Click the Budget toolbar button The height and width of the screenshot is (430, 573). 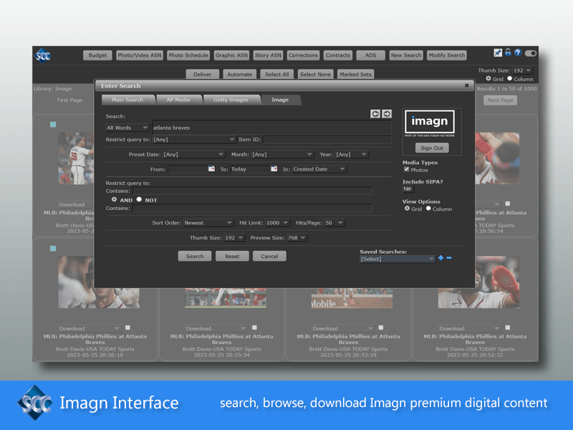(97, 55)
